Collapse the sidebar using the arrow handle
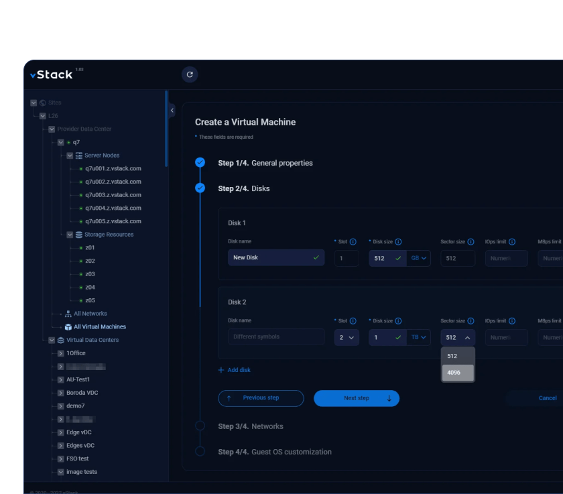 click(172, 110)
